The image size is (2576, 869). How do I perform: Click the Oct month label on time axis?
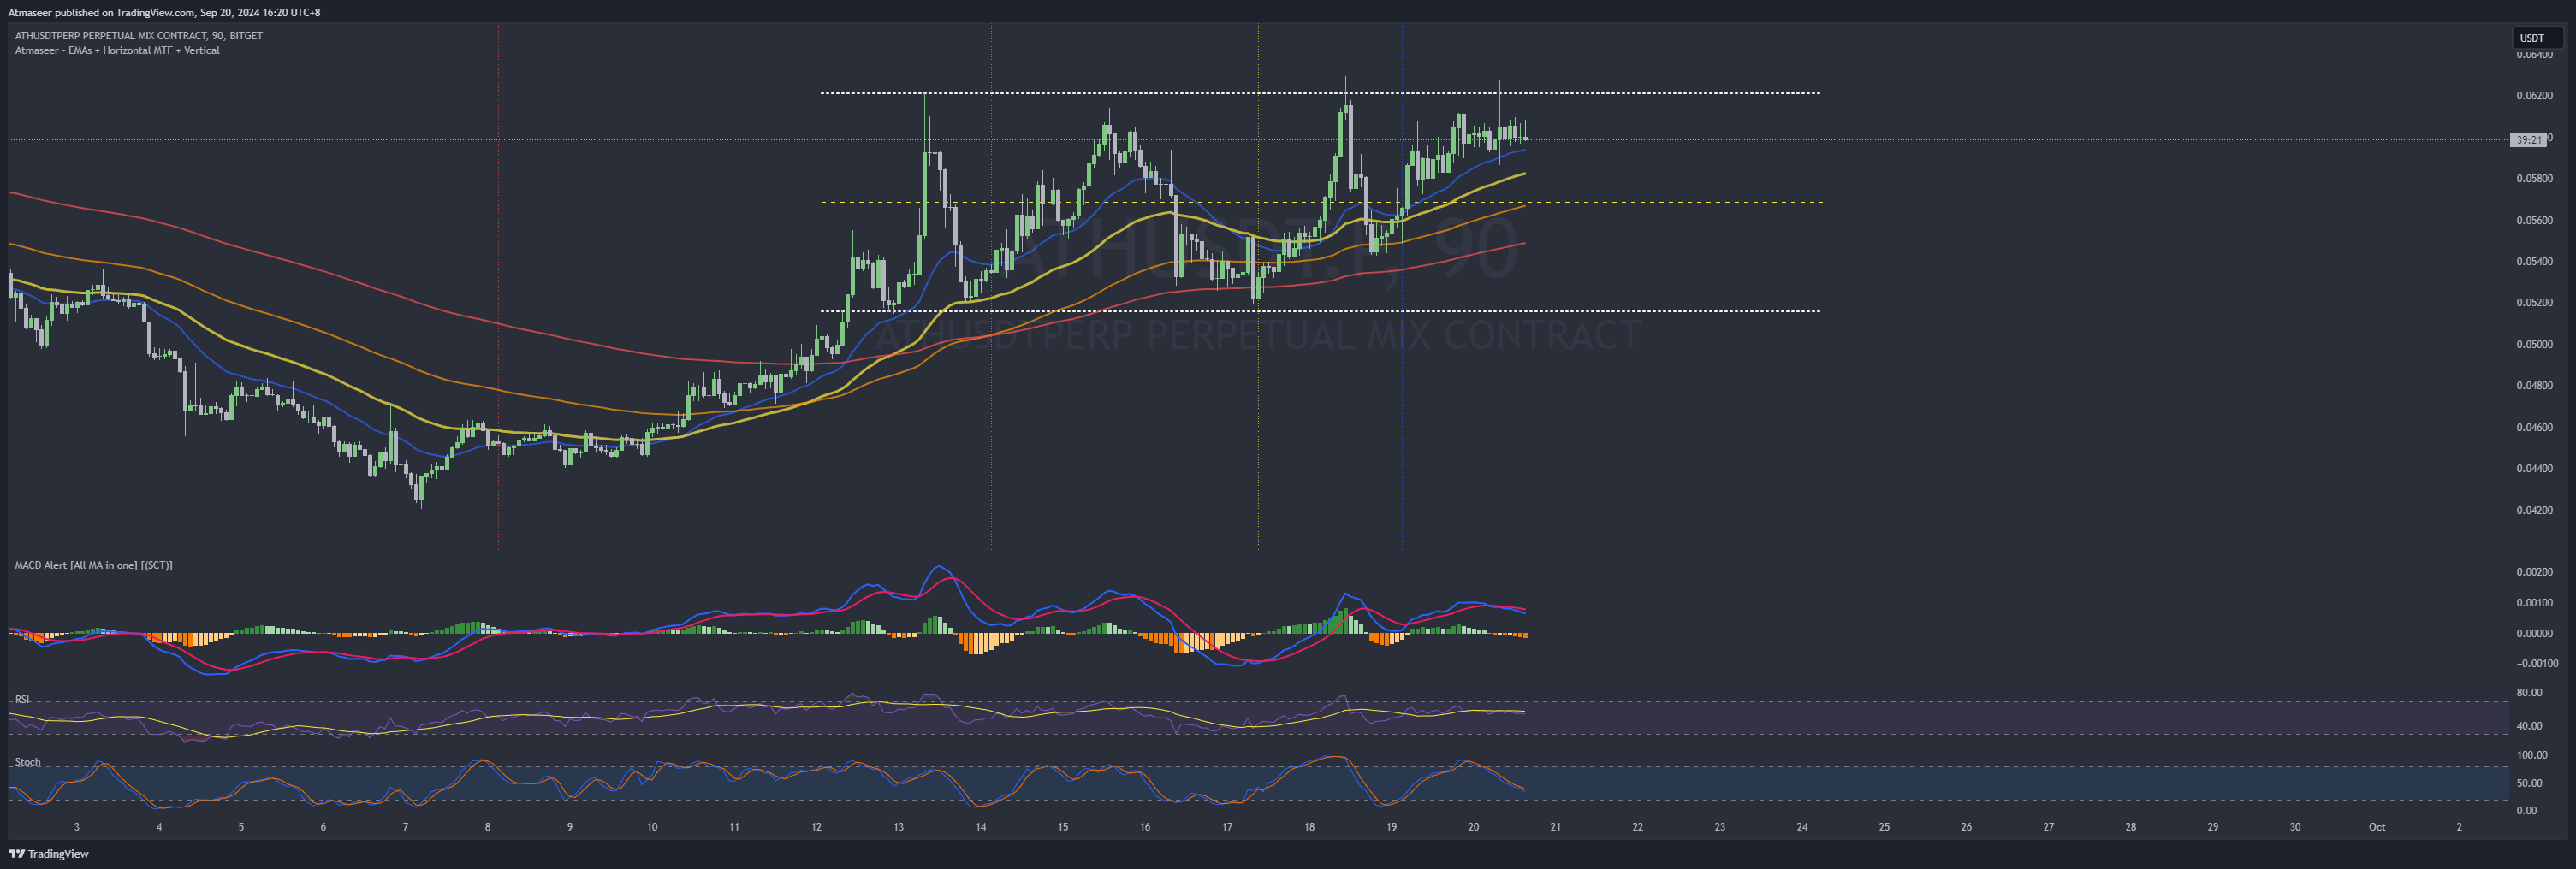2377,827
